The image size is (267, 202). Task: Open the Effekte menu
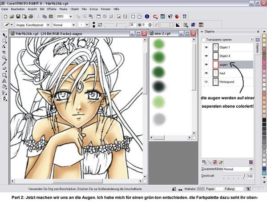[52, 9]
